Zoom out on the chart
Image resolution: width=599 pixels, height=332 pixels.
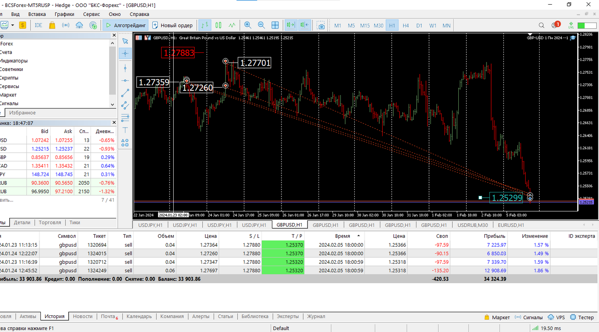(x=261, y=25)
